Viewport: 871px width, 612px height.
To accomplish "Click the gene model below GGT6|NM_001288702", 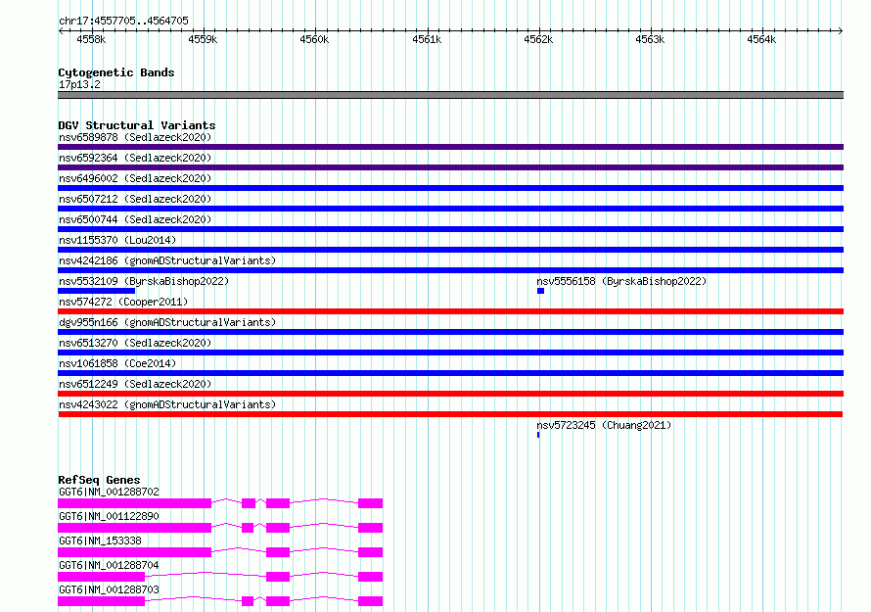I will click(220, 503).
